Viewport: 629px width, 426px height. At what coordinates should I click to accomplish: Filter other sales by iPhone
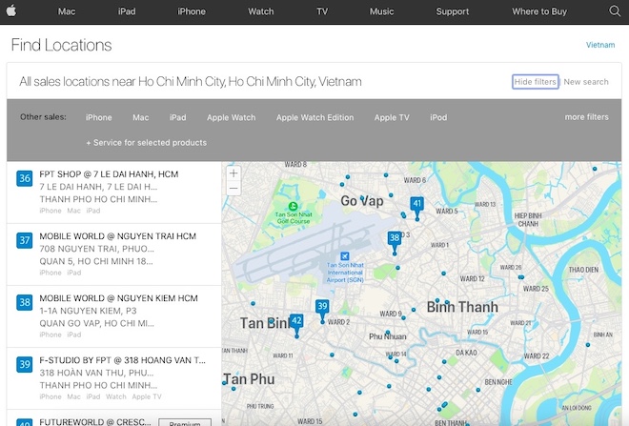(x=99, y=117)
